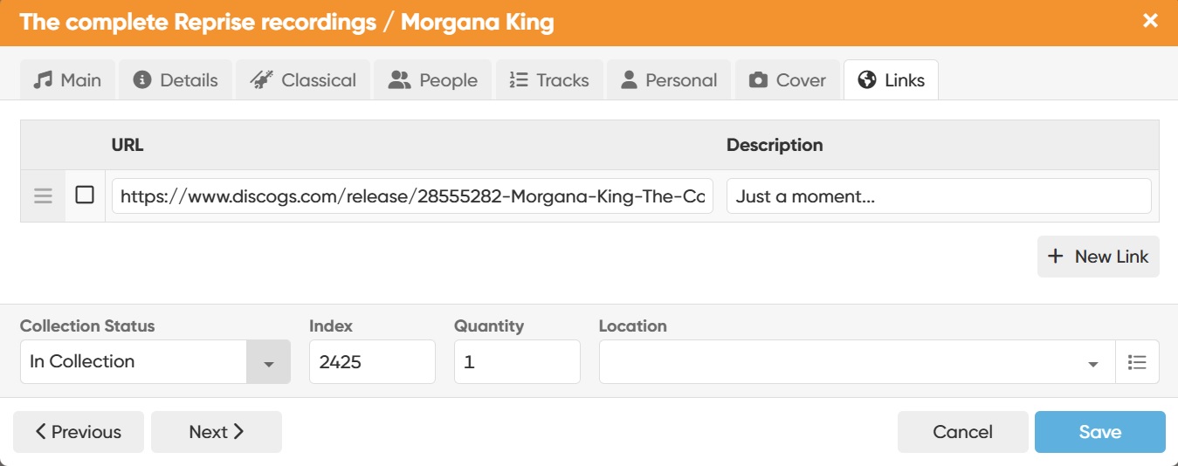Image resolution: width=1178 pixels, height=466 pixels.
Task: Save the album changes
Action: (x=1099, y=432)
